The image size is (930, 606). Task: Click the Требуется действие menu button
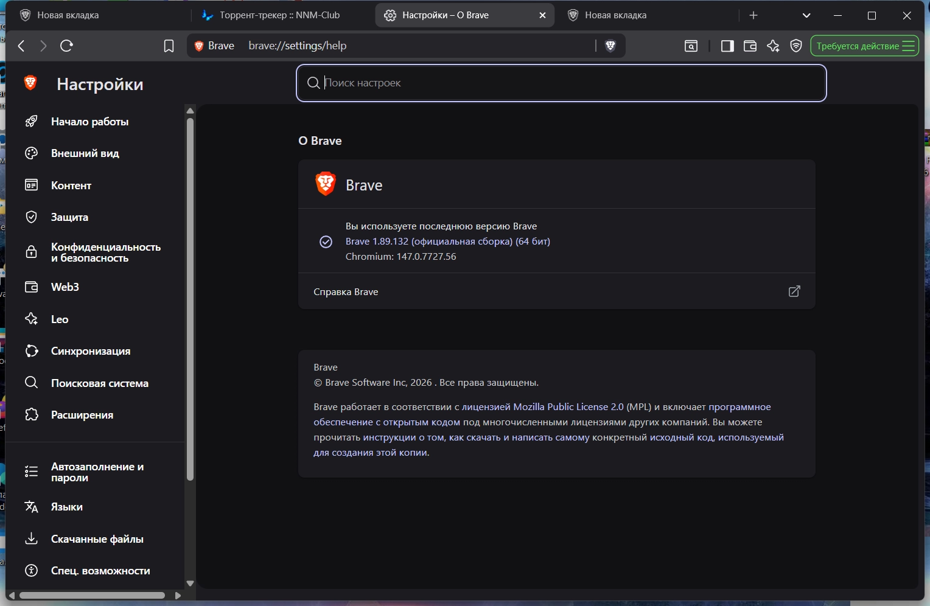(x=865, y=46)
